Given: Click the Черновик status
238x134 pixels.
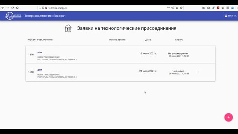Looking at the screenshot, I should pyautogui.click(x=178, y=71).
